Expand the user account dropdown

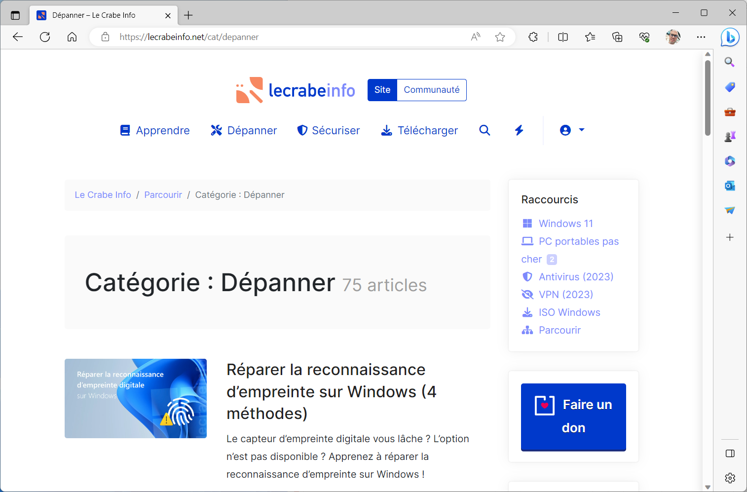(x=572, y=130)
